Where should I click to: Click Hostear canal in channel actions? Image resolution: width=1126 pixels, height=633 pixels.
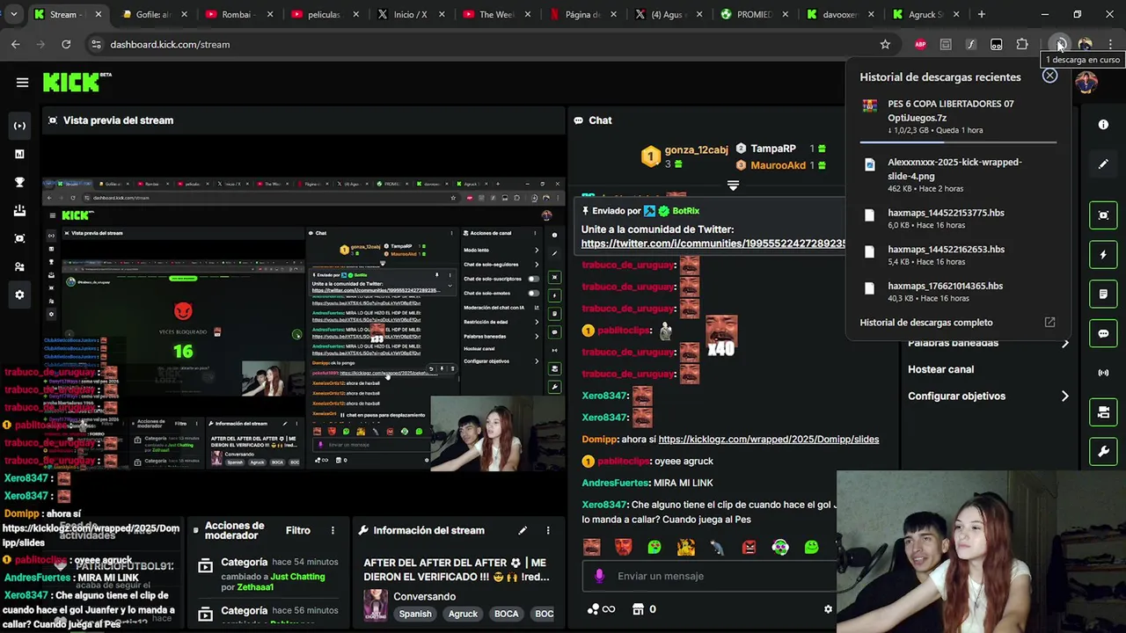coord(940,369)
